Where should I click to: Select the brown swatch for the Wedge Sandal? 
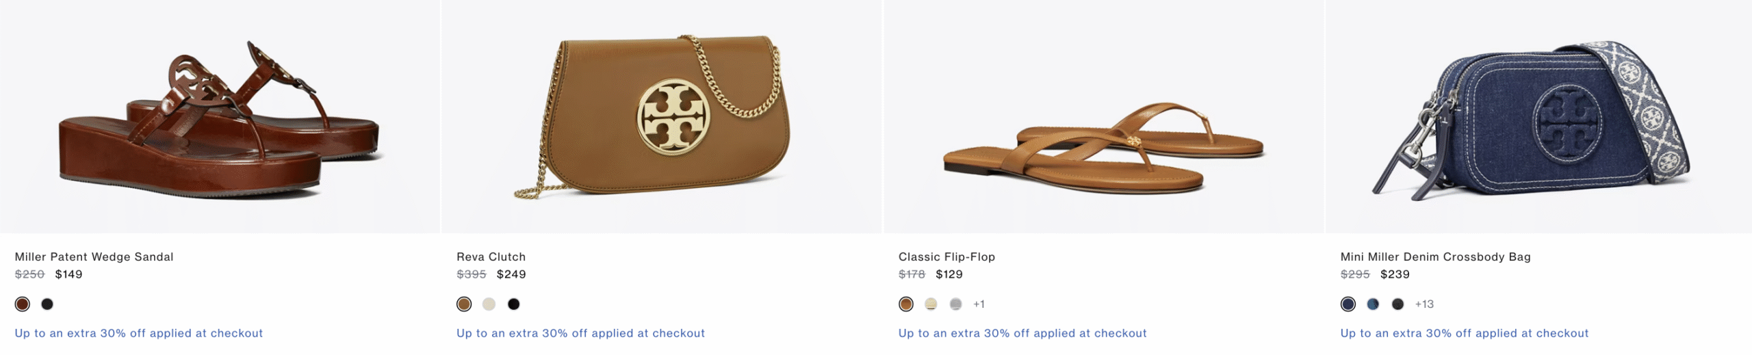coord(23,304)
